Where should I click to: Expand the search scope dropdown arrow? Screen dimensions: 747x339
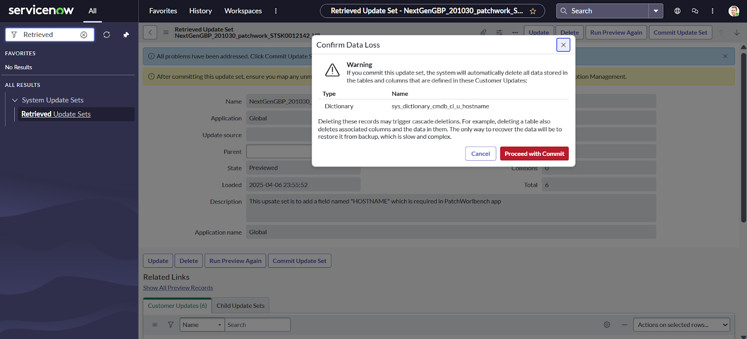click(x=656, y=11)
